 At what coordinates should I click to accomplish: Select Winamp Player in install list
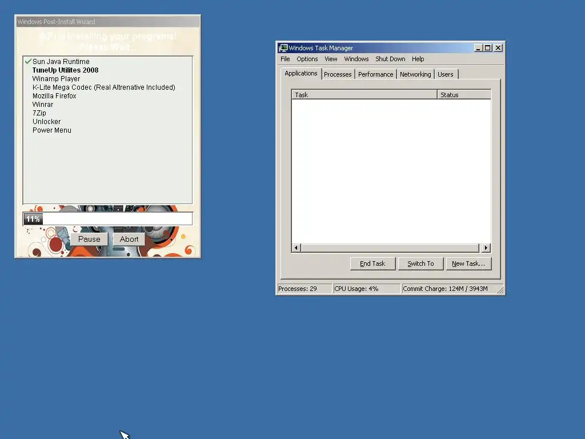tap(57, 79)
